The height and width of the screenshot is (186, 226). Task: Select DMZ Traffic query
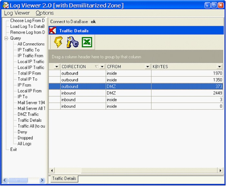pyautogui.click(x=28, y=114)
